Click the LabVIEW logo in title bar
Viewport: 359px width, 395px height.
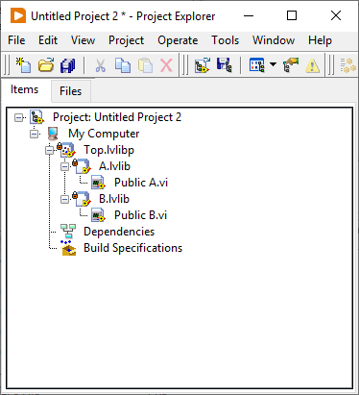pyautogui.click(x=18, y=15)
